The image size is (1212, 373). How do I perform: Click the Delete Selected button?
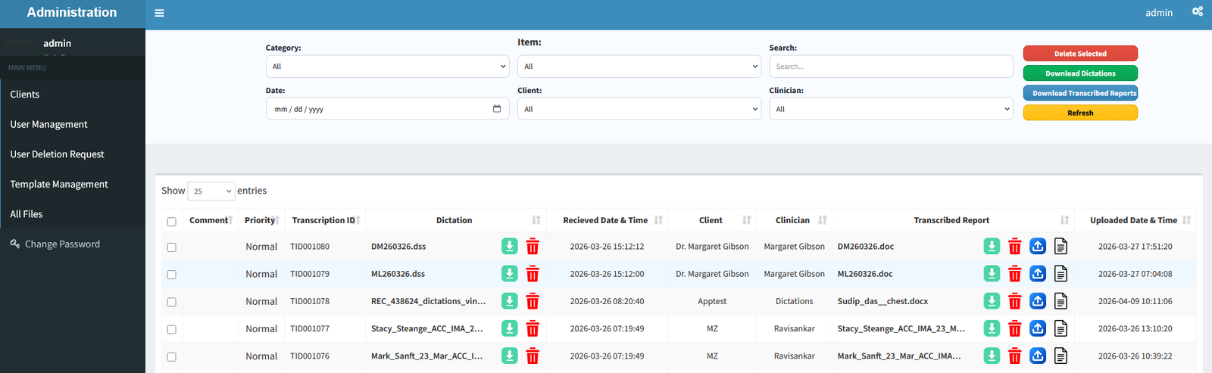[x=1080, y=54]
